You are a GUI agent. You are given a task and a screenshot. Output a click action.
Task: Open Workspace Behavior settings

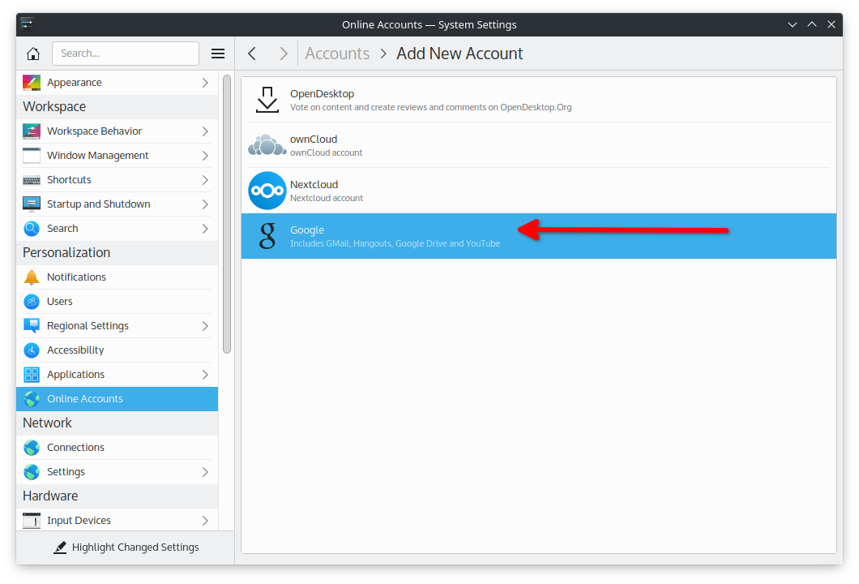pyautogui.click(x=118, y=131)
